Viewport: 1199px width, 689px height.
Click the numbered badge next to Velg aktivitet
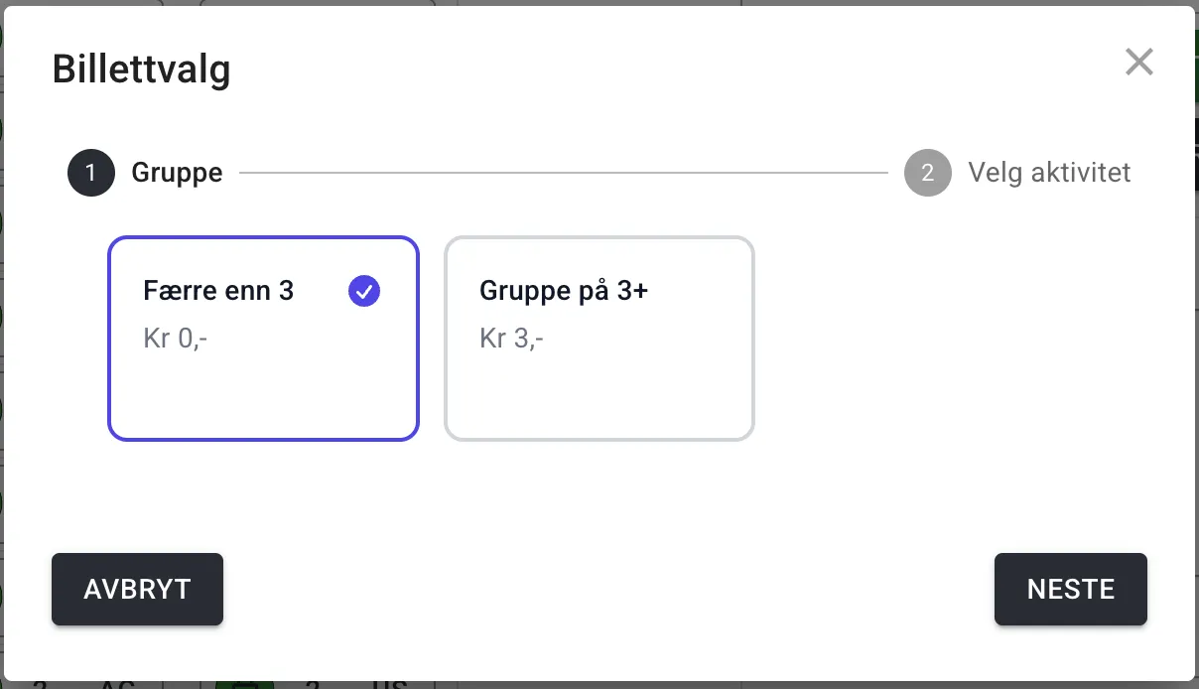(927, 172)
